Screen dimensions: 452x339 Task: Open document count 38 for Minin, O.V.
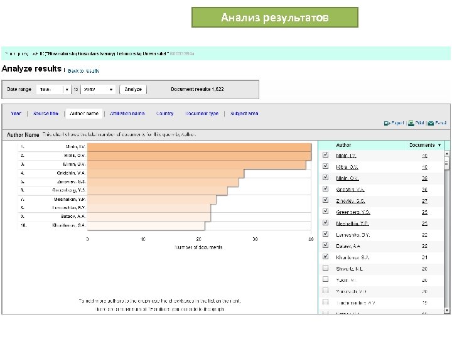pyautogui.click(x=424, y=178)
